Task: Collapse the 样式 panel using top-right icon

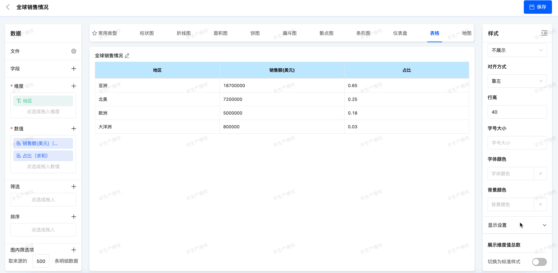Action: pos(544,33)
